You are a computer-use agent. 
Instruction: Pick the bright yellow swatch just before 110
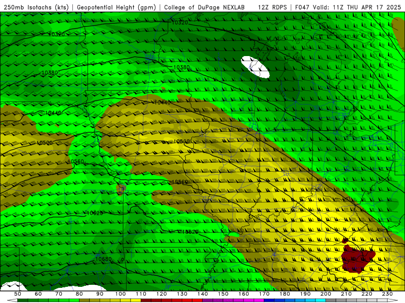(x=136, y=300)
